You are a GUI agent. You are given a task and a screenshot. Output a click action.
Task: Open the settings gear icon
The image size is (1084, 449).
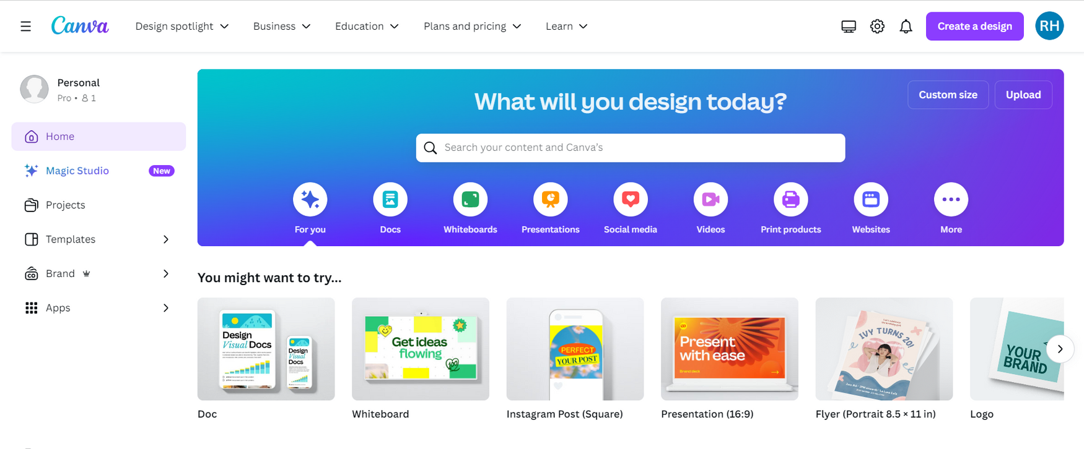pyautogui.click(x=877, y=26)
